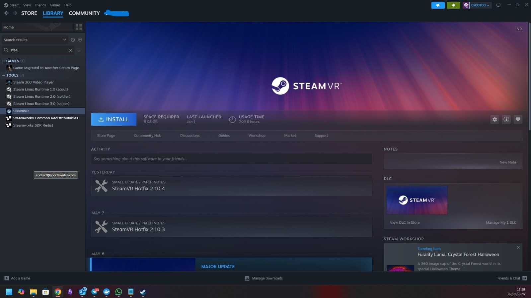Go to the STORE tab
The height and width of the screenshot is (298, 531).
point(29,13)
